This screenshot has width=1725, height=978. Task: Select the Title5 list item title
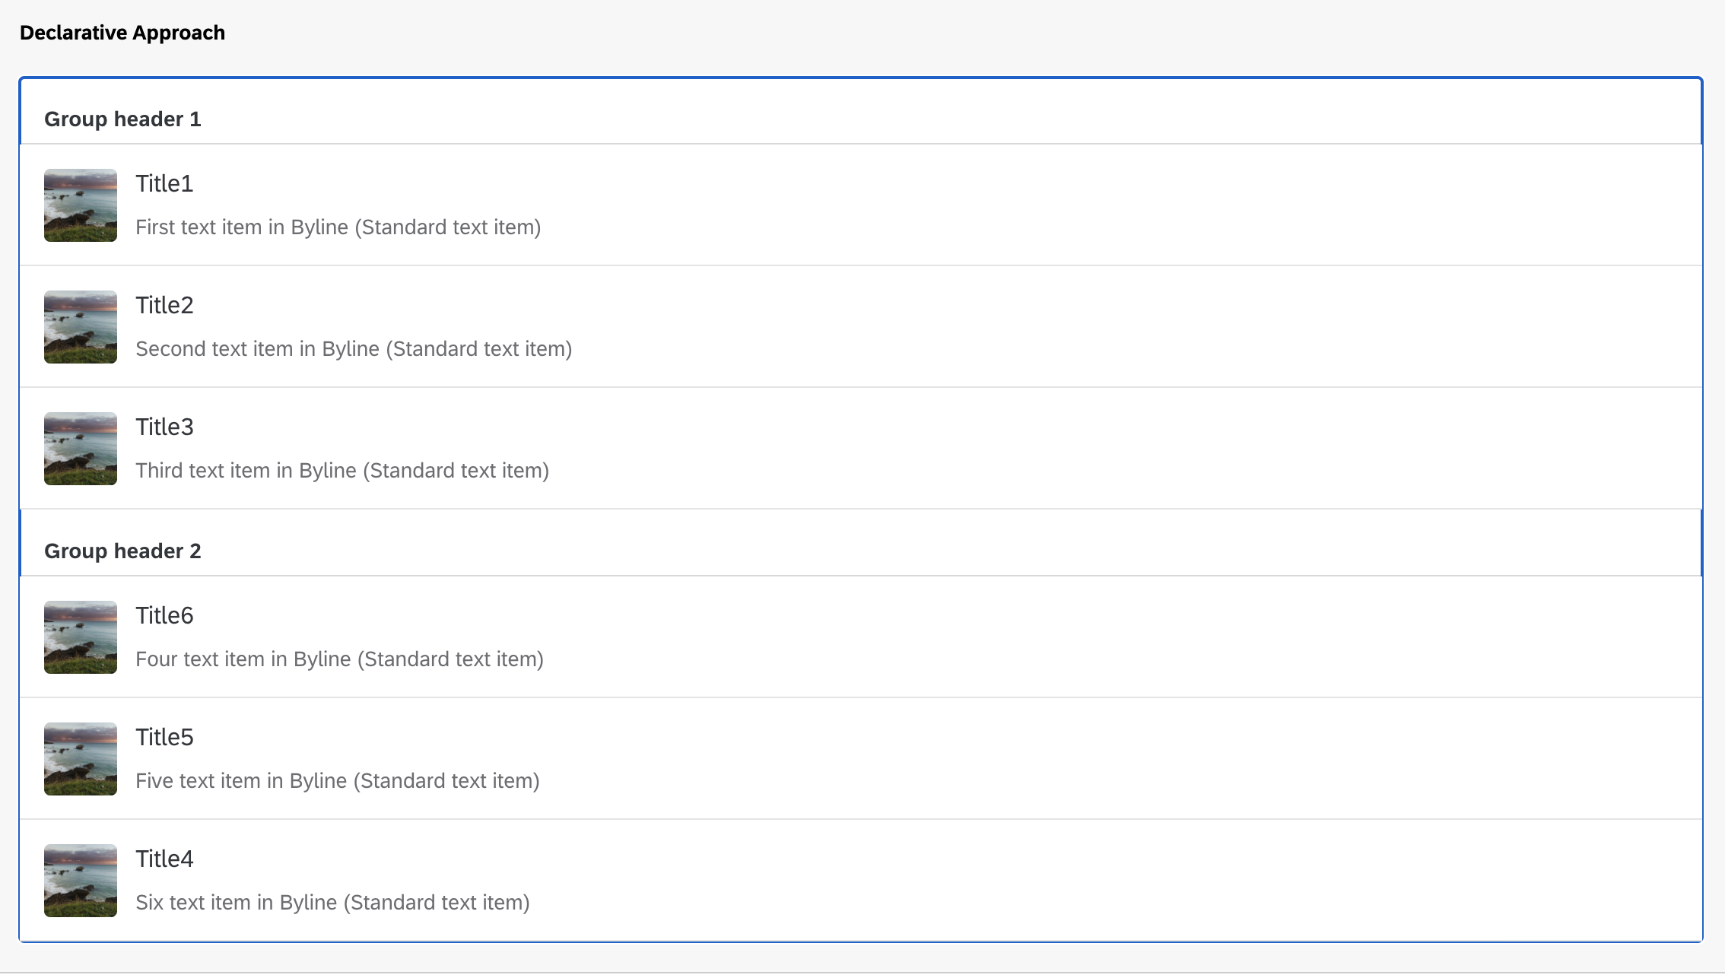coord(164,737)
